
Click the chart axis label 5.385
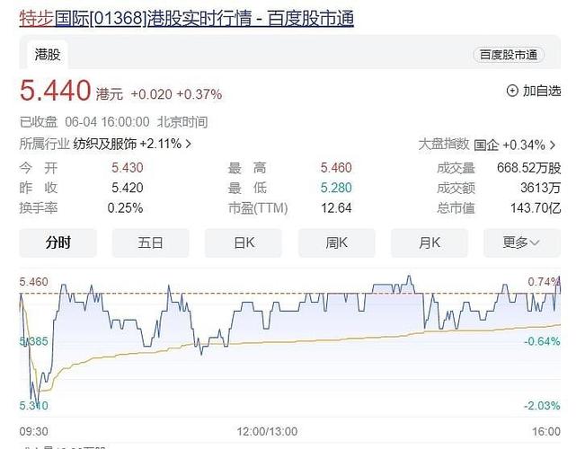33,341
